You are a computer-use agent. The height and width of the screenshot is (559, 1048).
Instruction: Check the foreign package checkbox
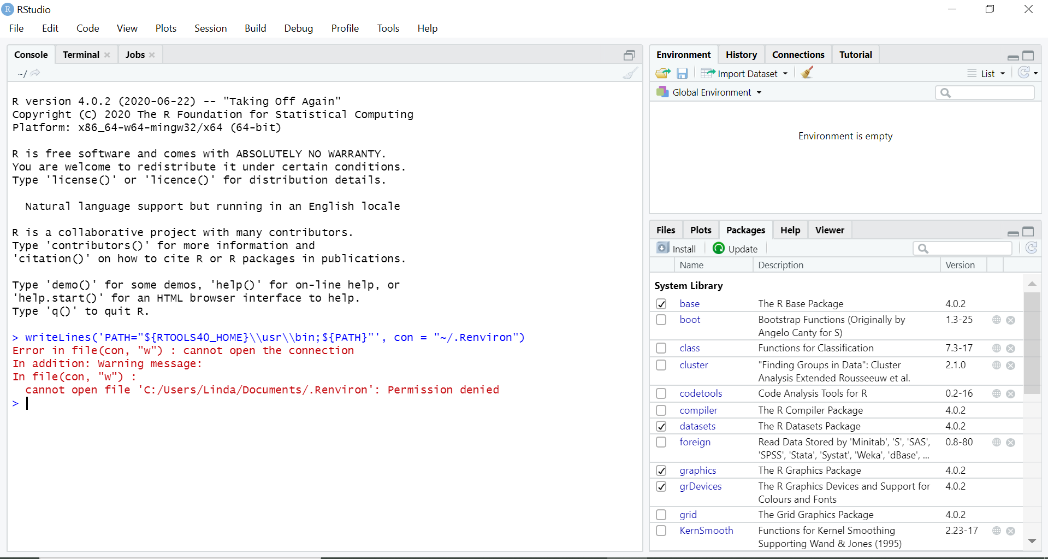pos(661,442)
